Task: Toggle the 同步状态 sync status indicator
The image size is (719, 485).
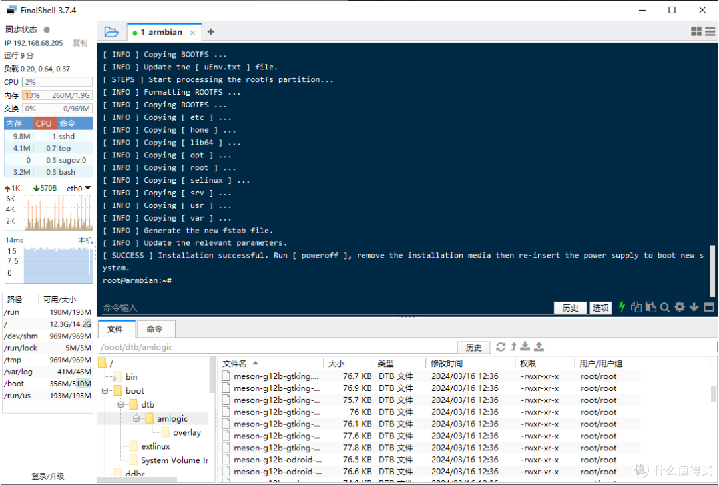Action: (47, 30)
